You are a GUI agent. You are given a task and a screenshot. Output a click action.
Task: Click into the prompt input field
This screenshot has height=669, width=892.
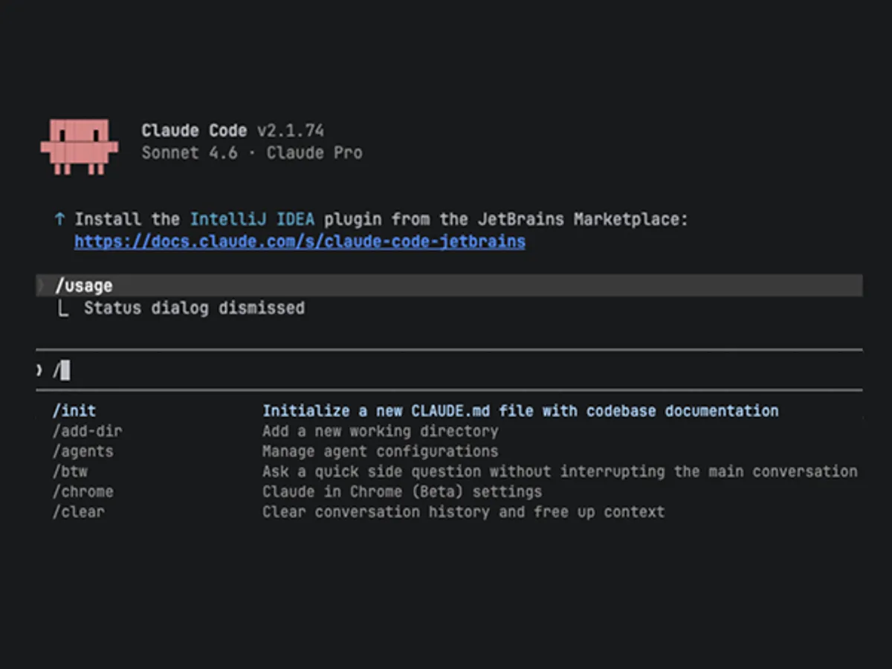point(446,369)
